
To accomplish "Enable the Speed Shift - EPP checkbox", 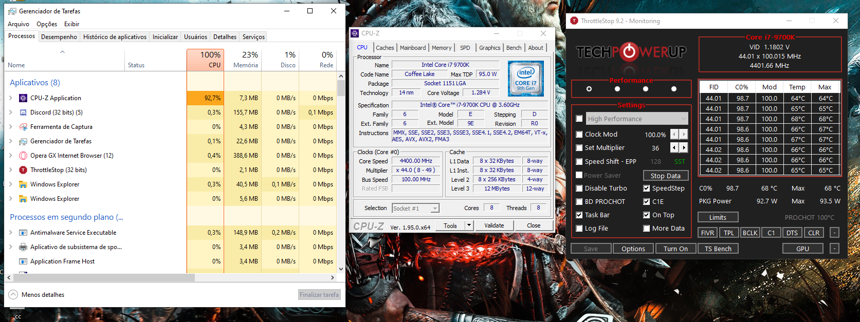I will click(579, 162).
